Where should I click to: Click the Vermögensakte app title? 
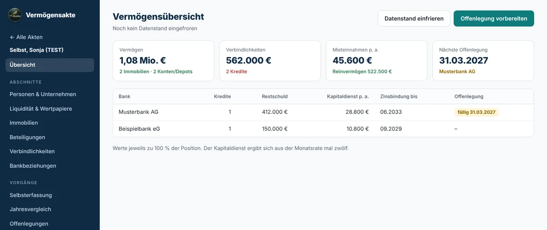click(x=51, y=15)
